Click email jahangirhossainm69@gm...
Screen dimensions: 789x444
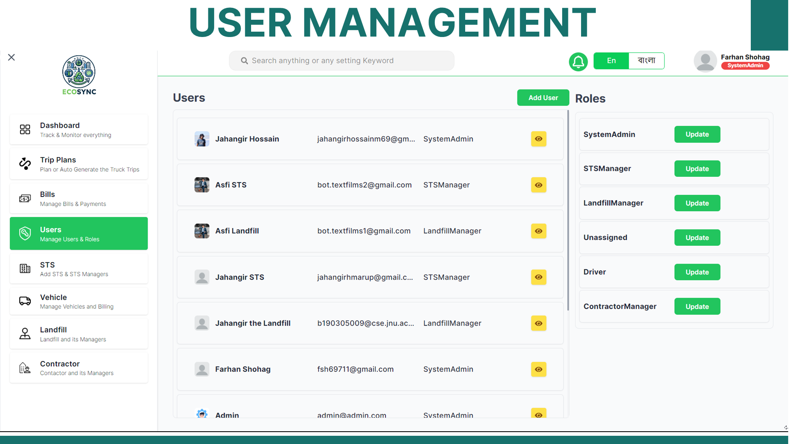366,139
